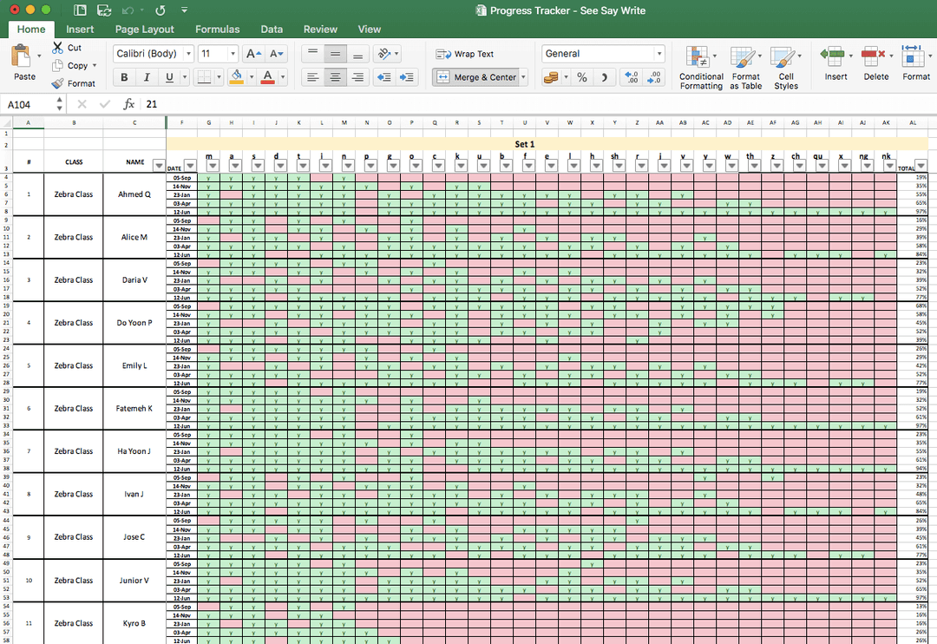Click the Cut scissors icon

(x=58, y=48)
